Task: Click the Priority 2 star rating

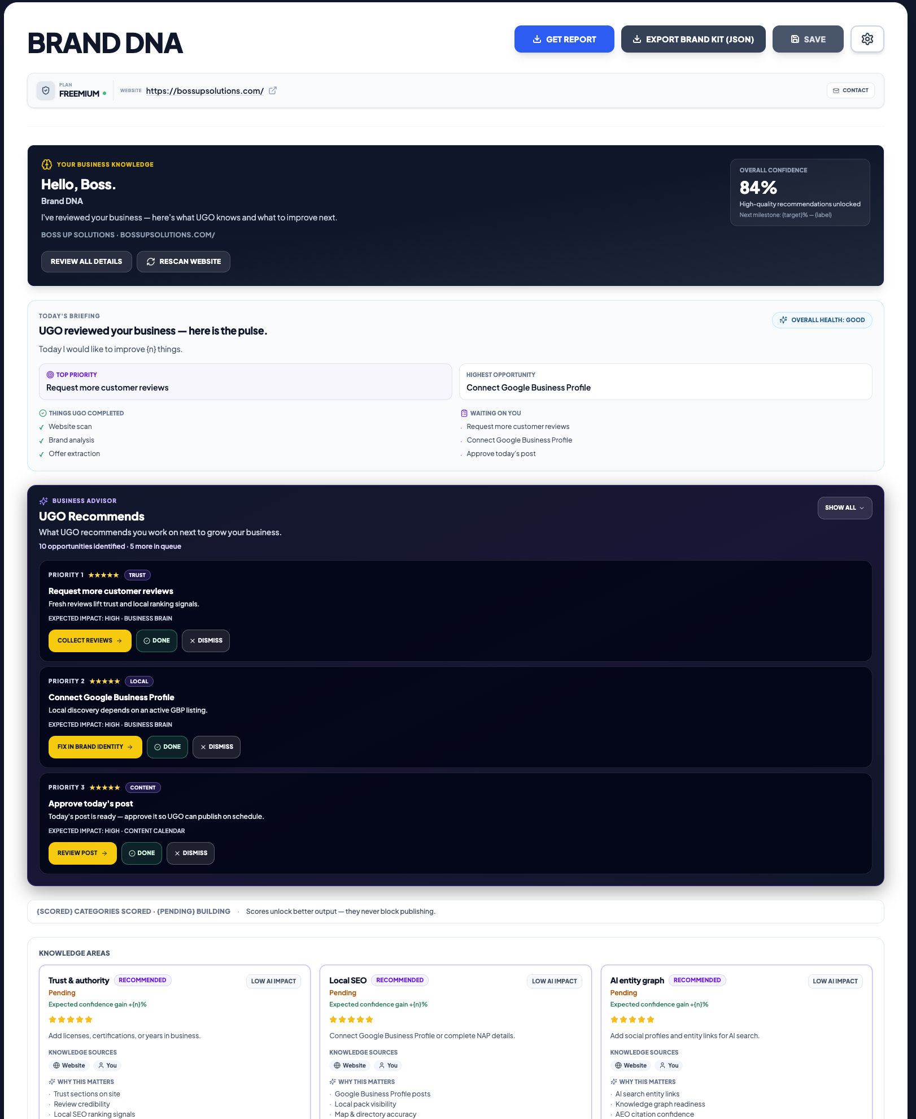Action: [104, 681]
